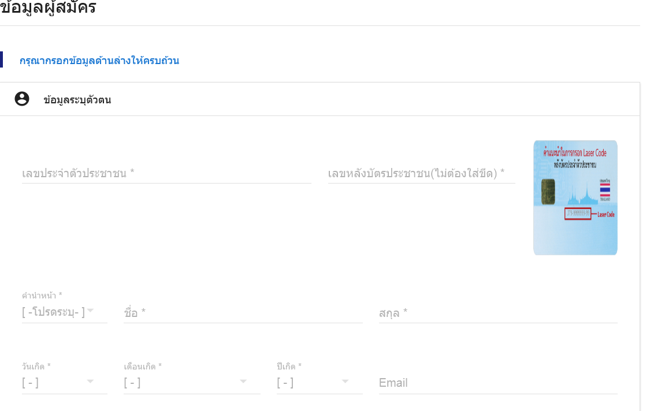Image resolution: width=650 pixels, height=411 pixels.
Task: Click the red Laser Code box on card
Action: tap(578, 214)
